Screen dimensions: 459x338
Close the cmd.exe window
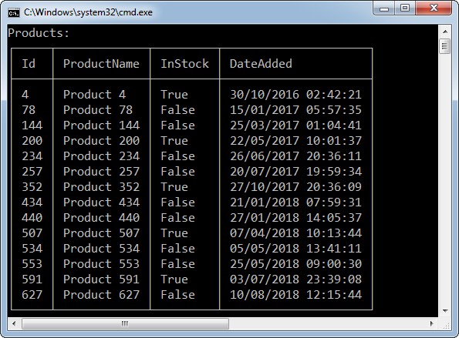(434, 8)
